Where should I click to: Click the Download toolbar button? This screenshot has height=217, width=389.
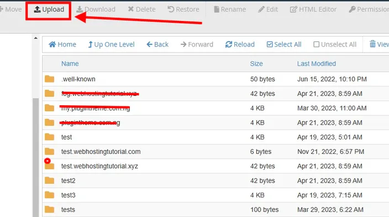tap(96, 9)
